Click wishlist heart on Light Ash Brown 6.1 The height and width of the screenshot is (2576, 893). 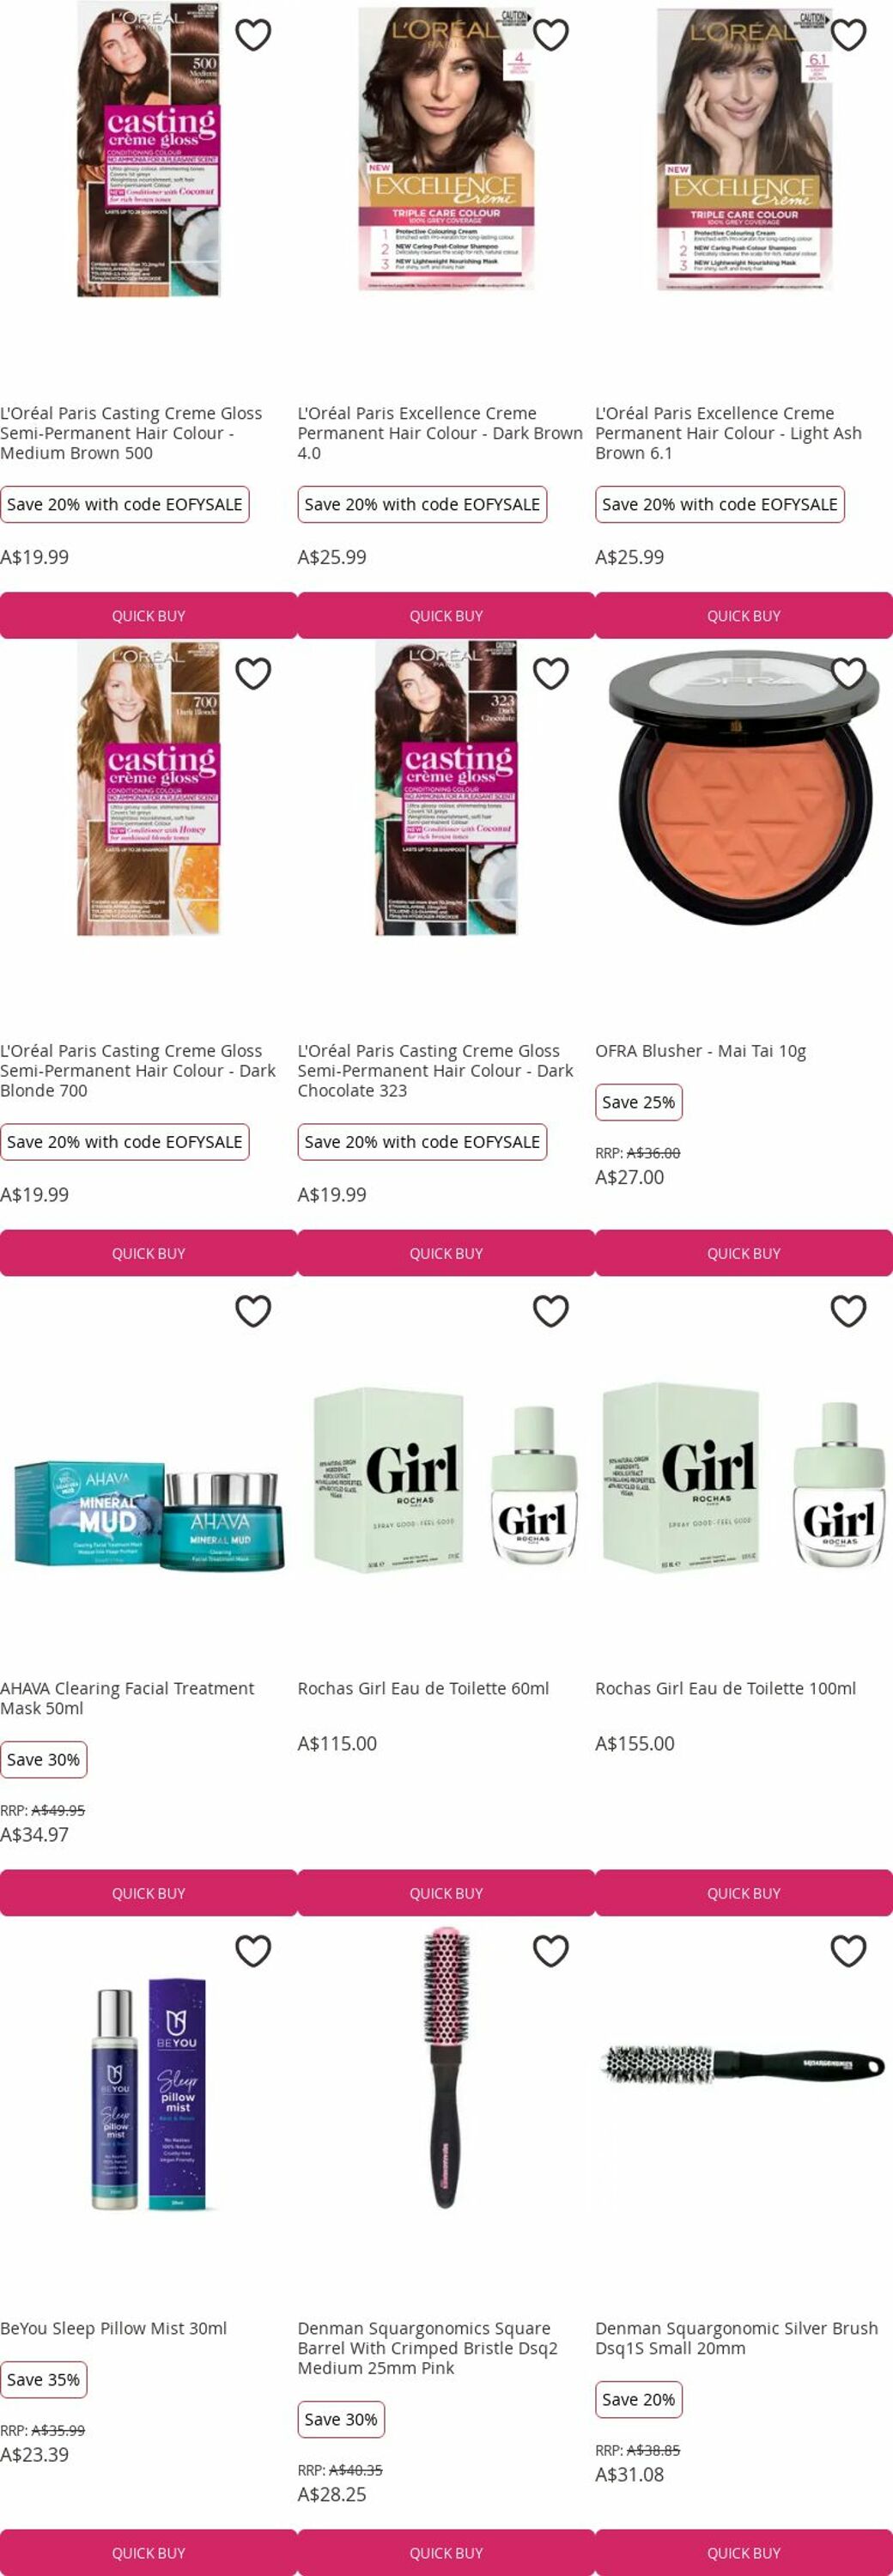pos(849,35)
